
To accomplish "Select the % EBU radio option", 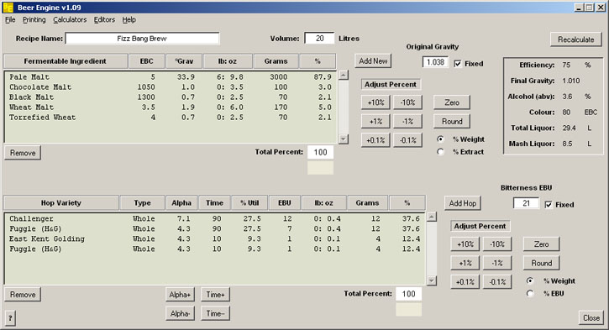I will [530, 294].
